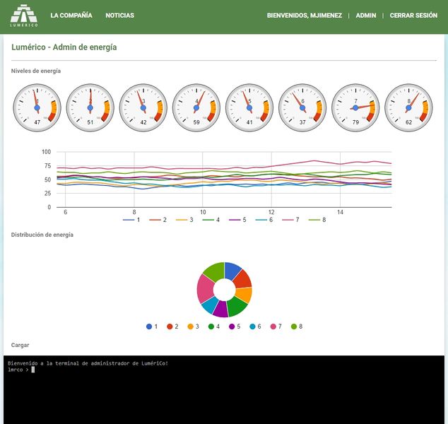Select the energy gauge showing 47
The image size is (448, 424).
(x=37, y=107)
